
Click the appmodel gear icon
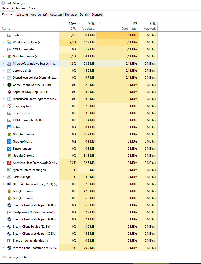pos(9,71)
